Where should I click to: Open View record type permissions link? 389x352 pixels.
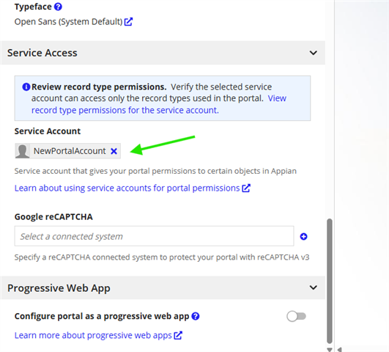(x=159, y=104)
